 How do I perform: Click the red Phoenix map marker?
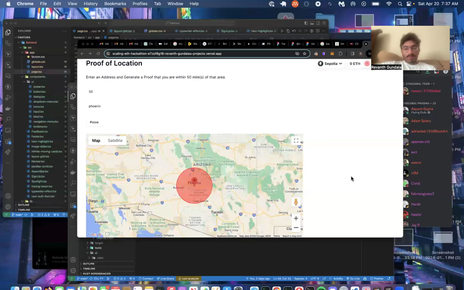click(x=194, y=181)
